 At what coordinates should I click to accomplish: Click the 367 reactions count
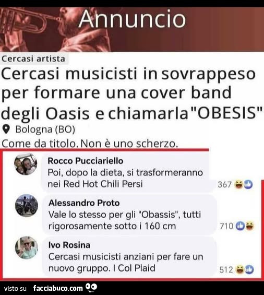point(224,184)
